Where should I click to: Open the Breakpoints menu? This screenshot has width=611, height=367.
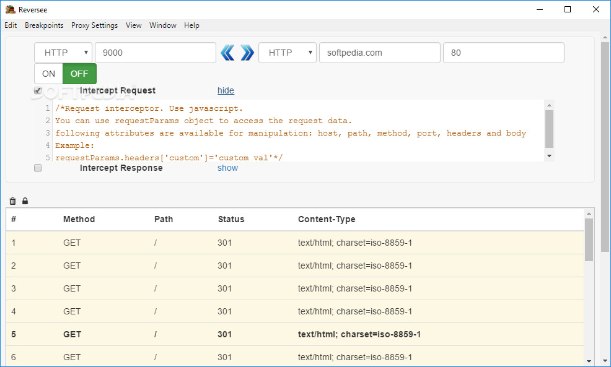pyautogui.click(x=44, y=25)
